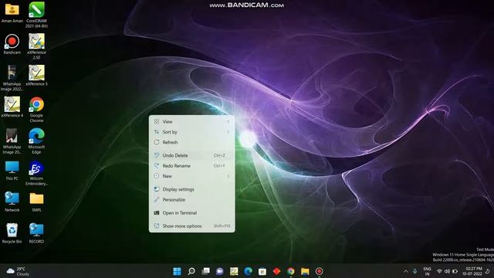Open Display settings from context menu
494x278 pixels.
tap(192, 189)
